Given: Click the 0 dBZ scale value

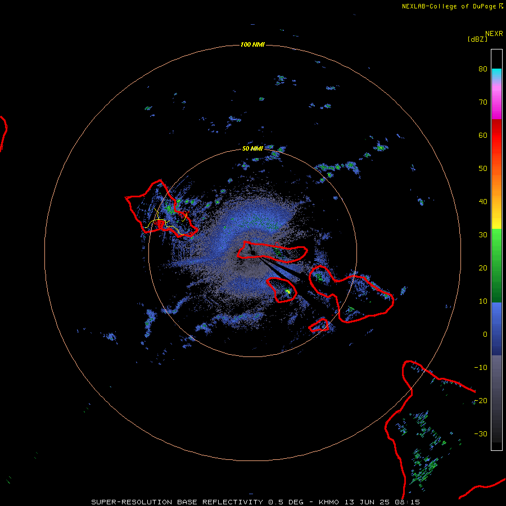Looking at the screenshot, I should coord(485,335).
